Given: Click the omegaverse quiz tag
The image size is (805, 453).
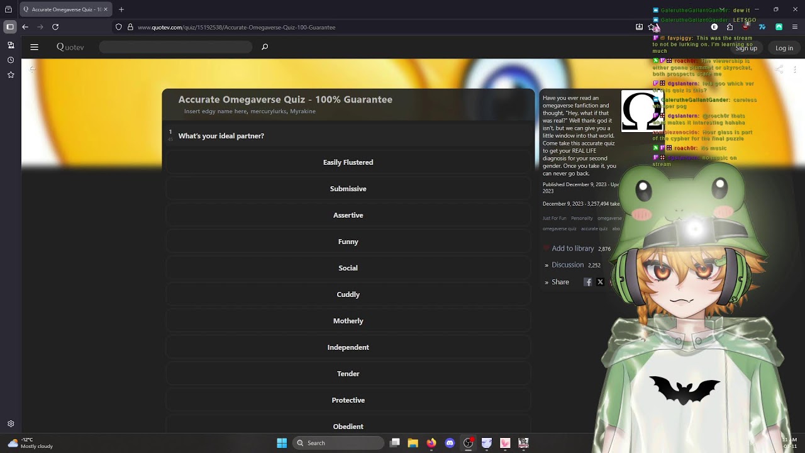Looking at the screenshot, I should click(x=560, y=229).
